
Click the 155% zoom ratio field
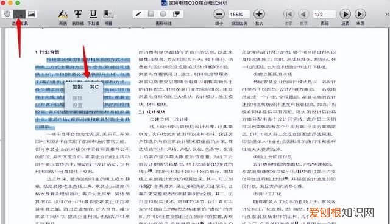tap(239, 15)
